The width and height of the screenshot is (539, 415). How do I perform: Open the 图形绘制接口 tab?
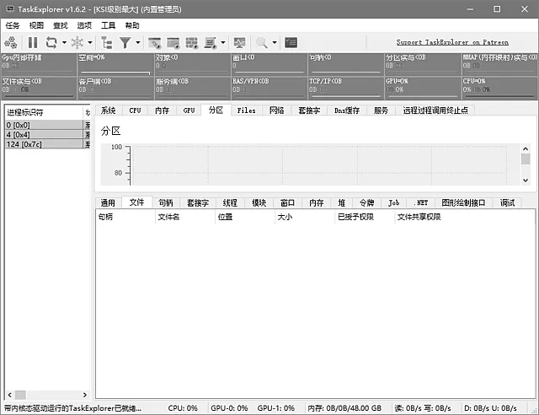click(x=464, y=202)
